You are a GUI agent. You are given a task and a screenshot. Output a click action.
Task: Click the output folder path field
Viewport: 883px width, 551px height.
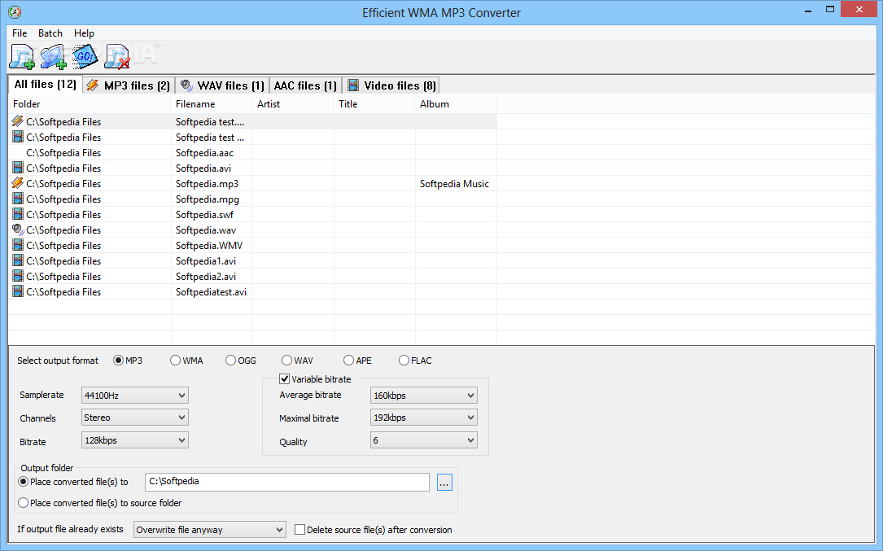coord(287,482)
